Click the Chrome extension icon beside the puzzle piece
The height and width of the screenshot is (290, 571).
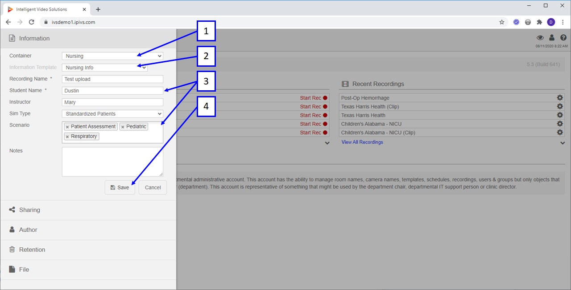pyautogui.click(x=528, y=22)
